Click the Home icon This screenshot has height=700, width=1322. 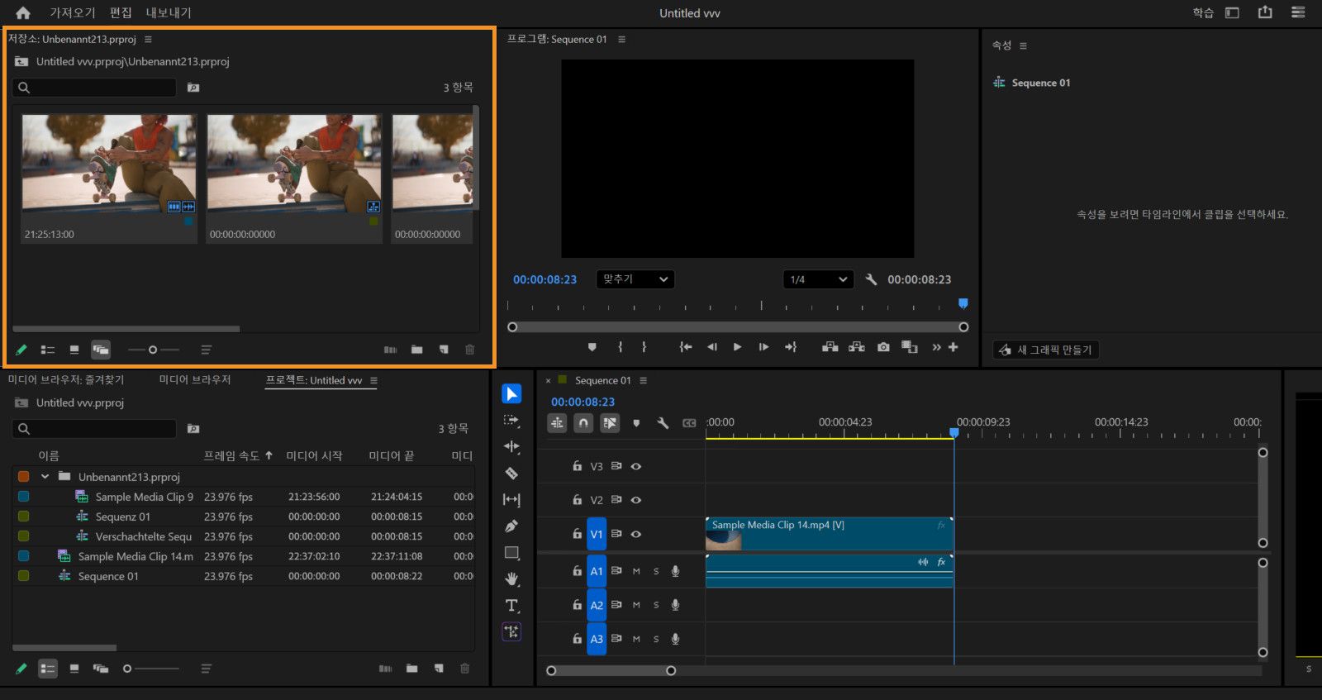23,13
